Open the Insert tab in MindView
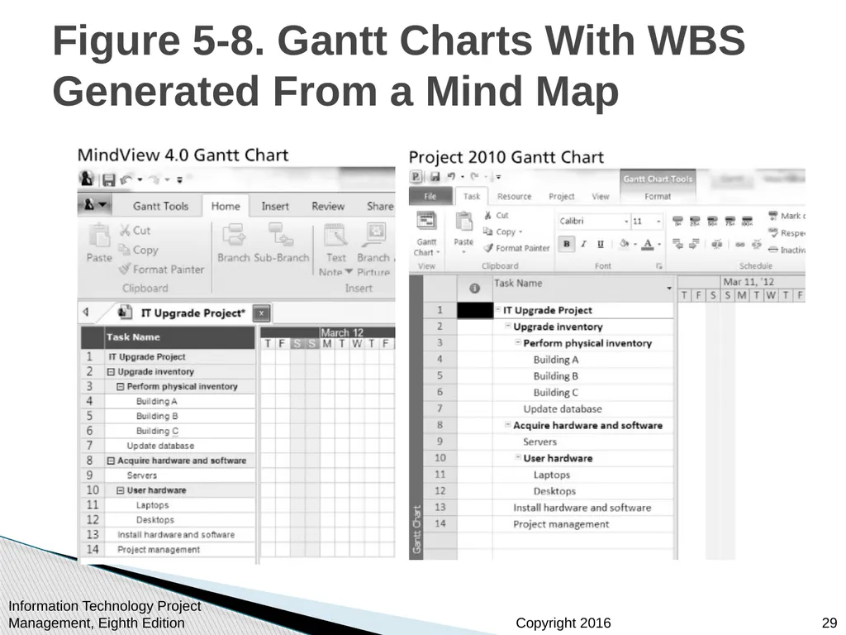This screenshot has height=635, width=846. [x=275, y=206]
